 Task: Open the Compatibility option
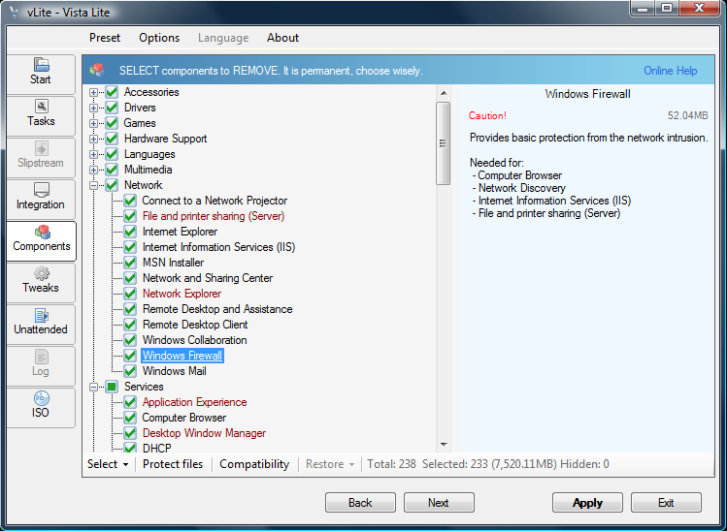tap(254, 464)
